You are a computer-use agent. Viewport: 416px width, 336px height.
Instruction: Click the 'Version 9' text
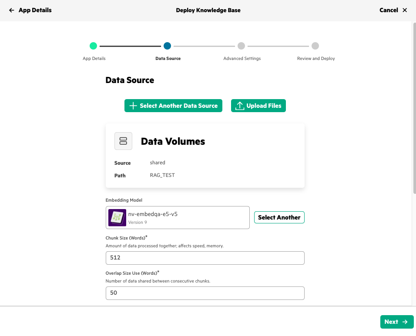click(x=138, y=222)
